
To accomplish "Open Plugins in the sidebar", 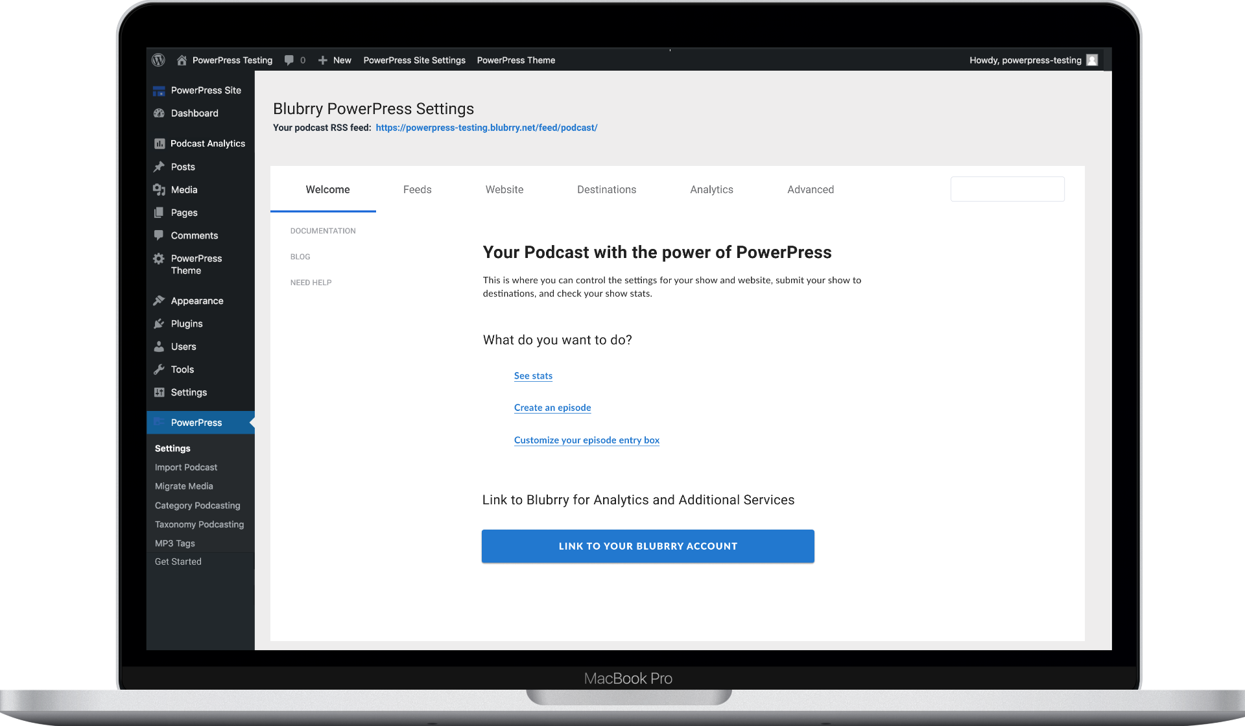I will pos(200,323).
